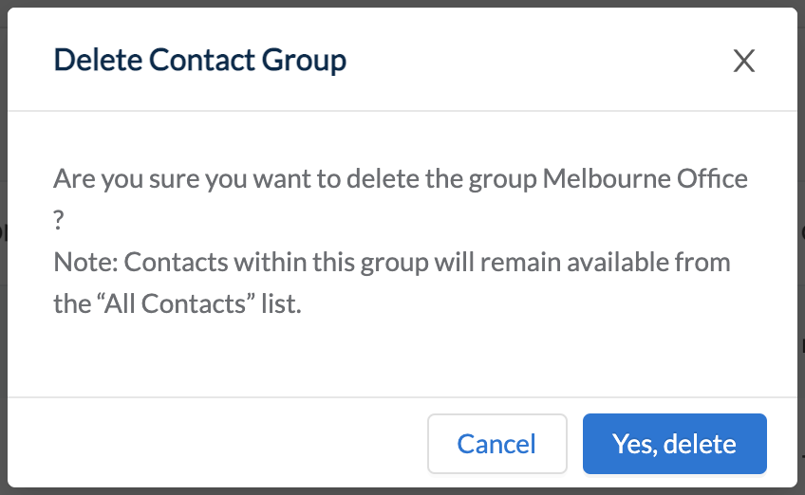Choose Cancel to keep the group
Screen dimensions: 805x495
click(x=497, y=444)
